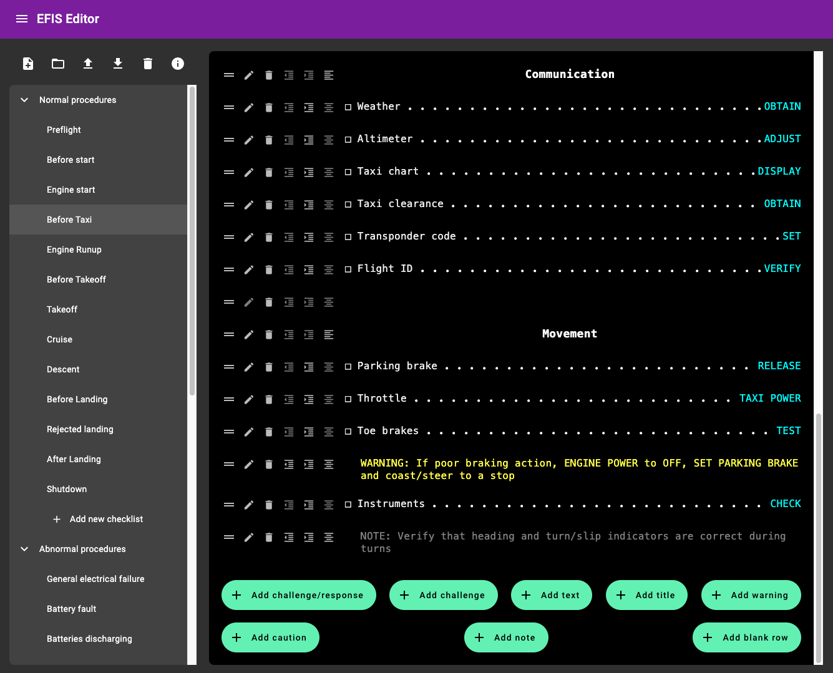Image resolution: width=833 pixels, height=673 pixels.
Task: Open the Engine start checklist
Action: click(x=98, y=190)
